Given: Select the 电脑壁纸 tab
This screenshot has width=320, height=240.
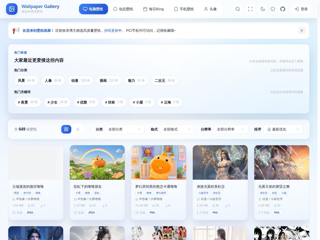Looking at the screenshot, I should click(93, 9).
